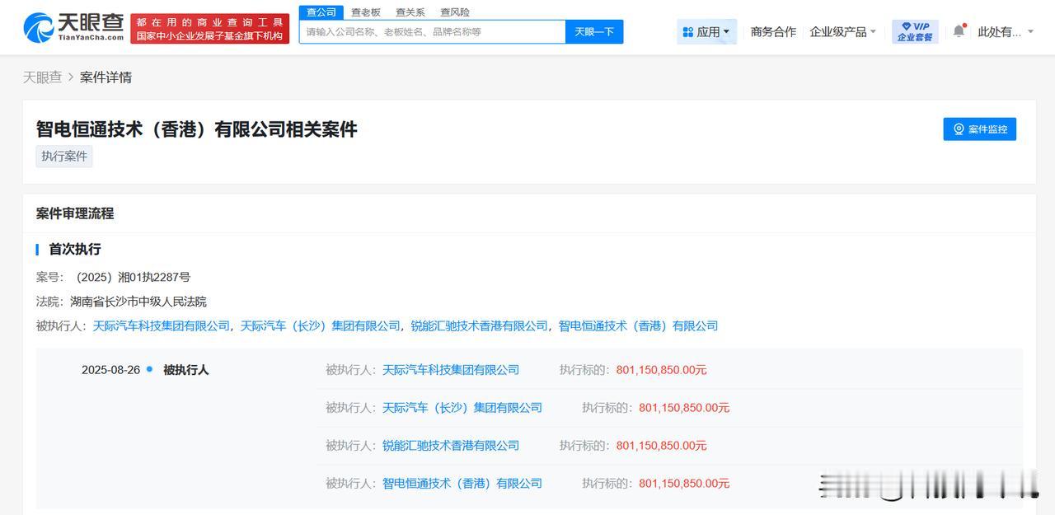Expand the 企业级产品 dropdown

point(842,32)
